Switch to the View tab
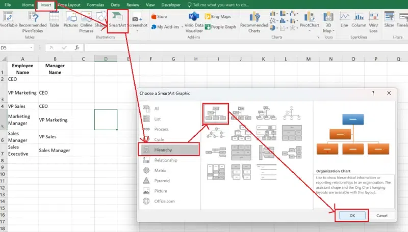This screenshot has width=408, height=232. (x=150, y=5)
